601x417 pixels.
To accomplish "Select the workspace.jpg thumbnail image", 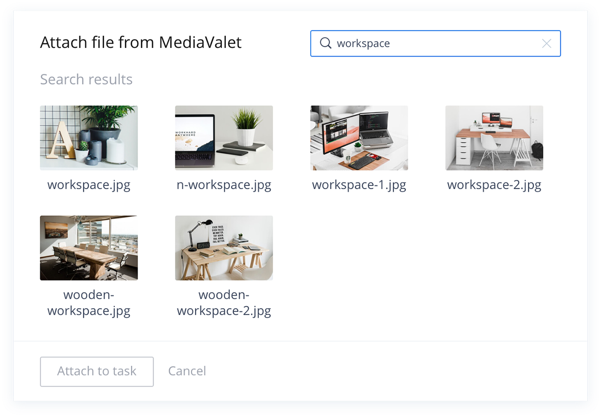I will pos(89,138).
